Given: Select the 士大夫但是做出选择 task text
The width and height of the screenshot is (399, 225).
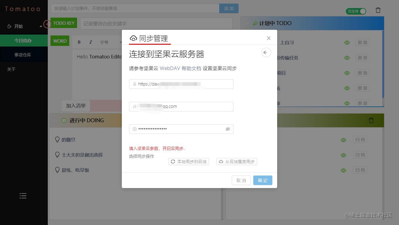Looking at the screenshot, I should [82, 155].
